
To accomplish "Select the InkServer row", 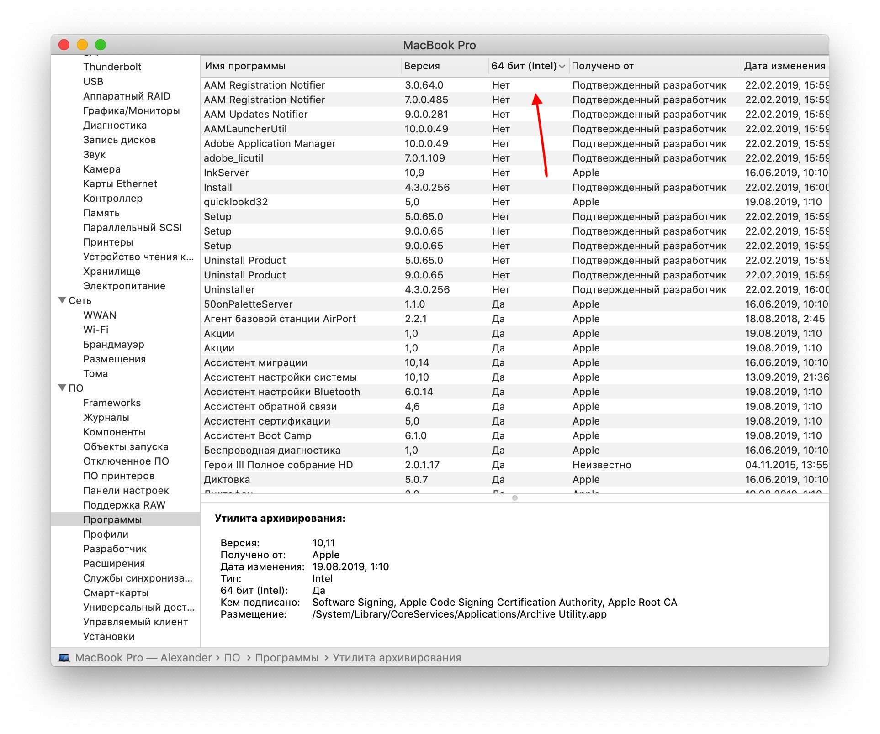I will 514,173.
